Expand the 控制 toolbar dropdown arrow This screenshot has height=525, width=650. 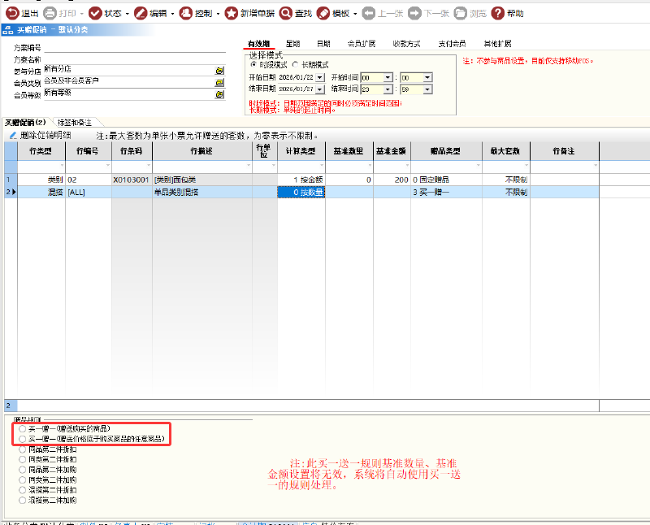pos(218,14)
